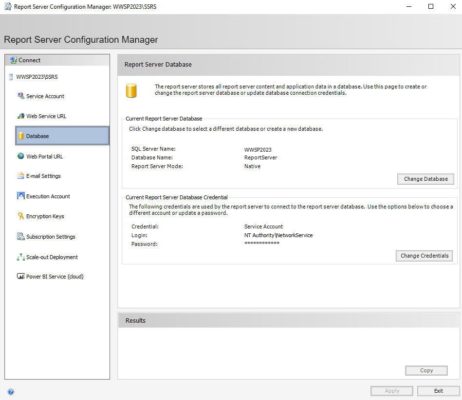This screenshot has width=462, height=400.
Task: Click the Execution Account user icon
Action: pyautogui.click(x=20, y=196)
